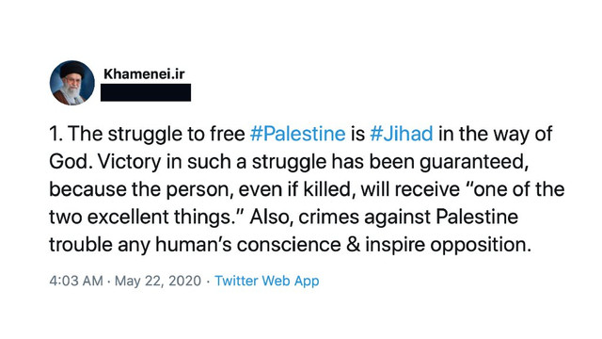Click the Twitter Web App source link
The image size is (602, 339).
(267, 281)
